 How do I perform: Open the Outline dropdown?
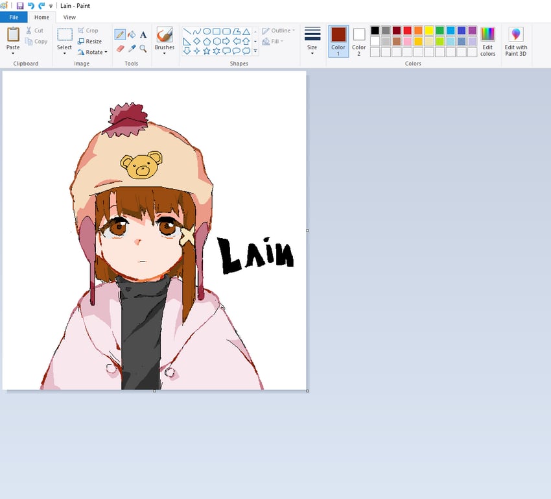[278, 30]
